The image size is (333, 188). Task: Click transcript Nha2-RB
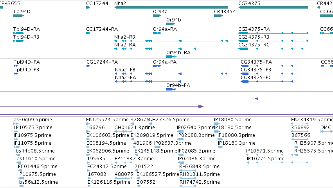point(124,37)
